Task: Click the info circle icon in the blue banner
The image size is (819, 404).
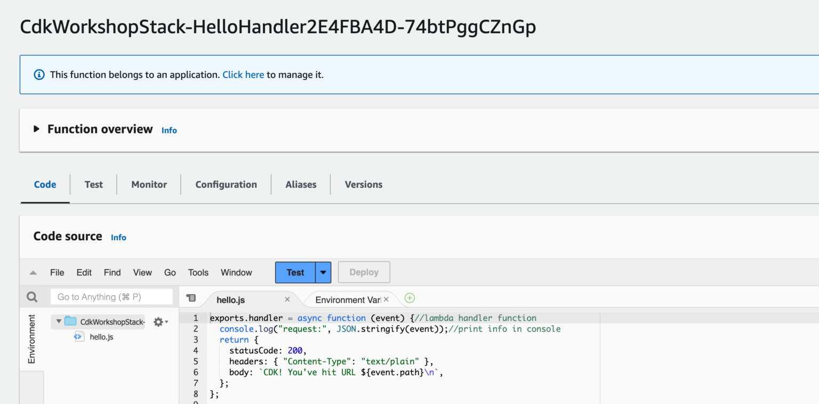Action: (x=38, y=74)
